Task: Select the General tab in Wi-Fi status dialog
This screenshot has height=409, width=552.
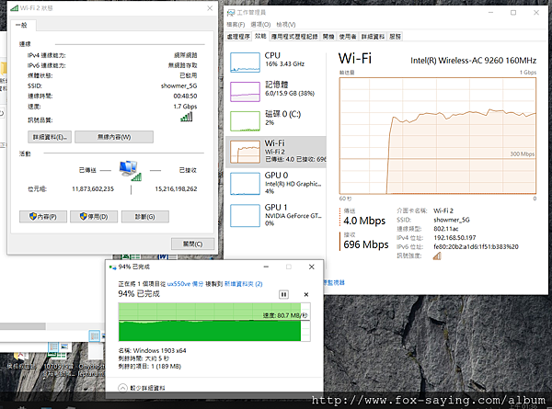Action: (21, 25)
